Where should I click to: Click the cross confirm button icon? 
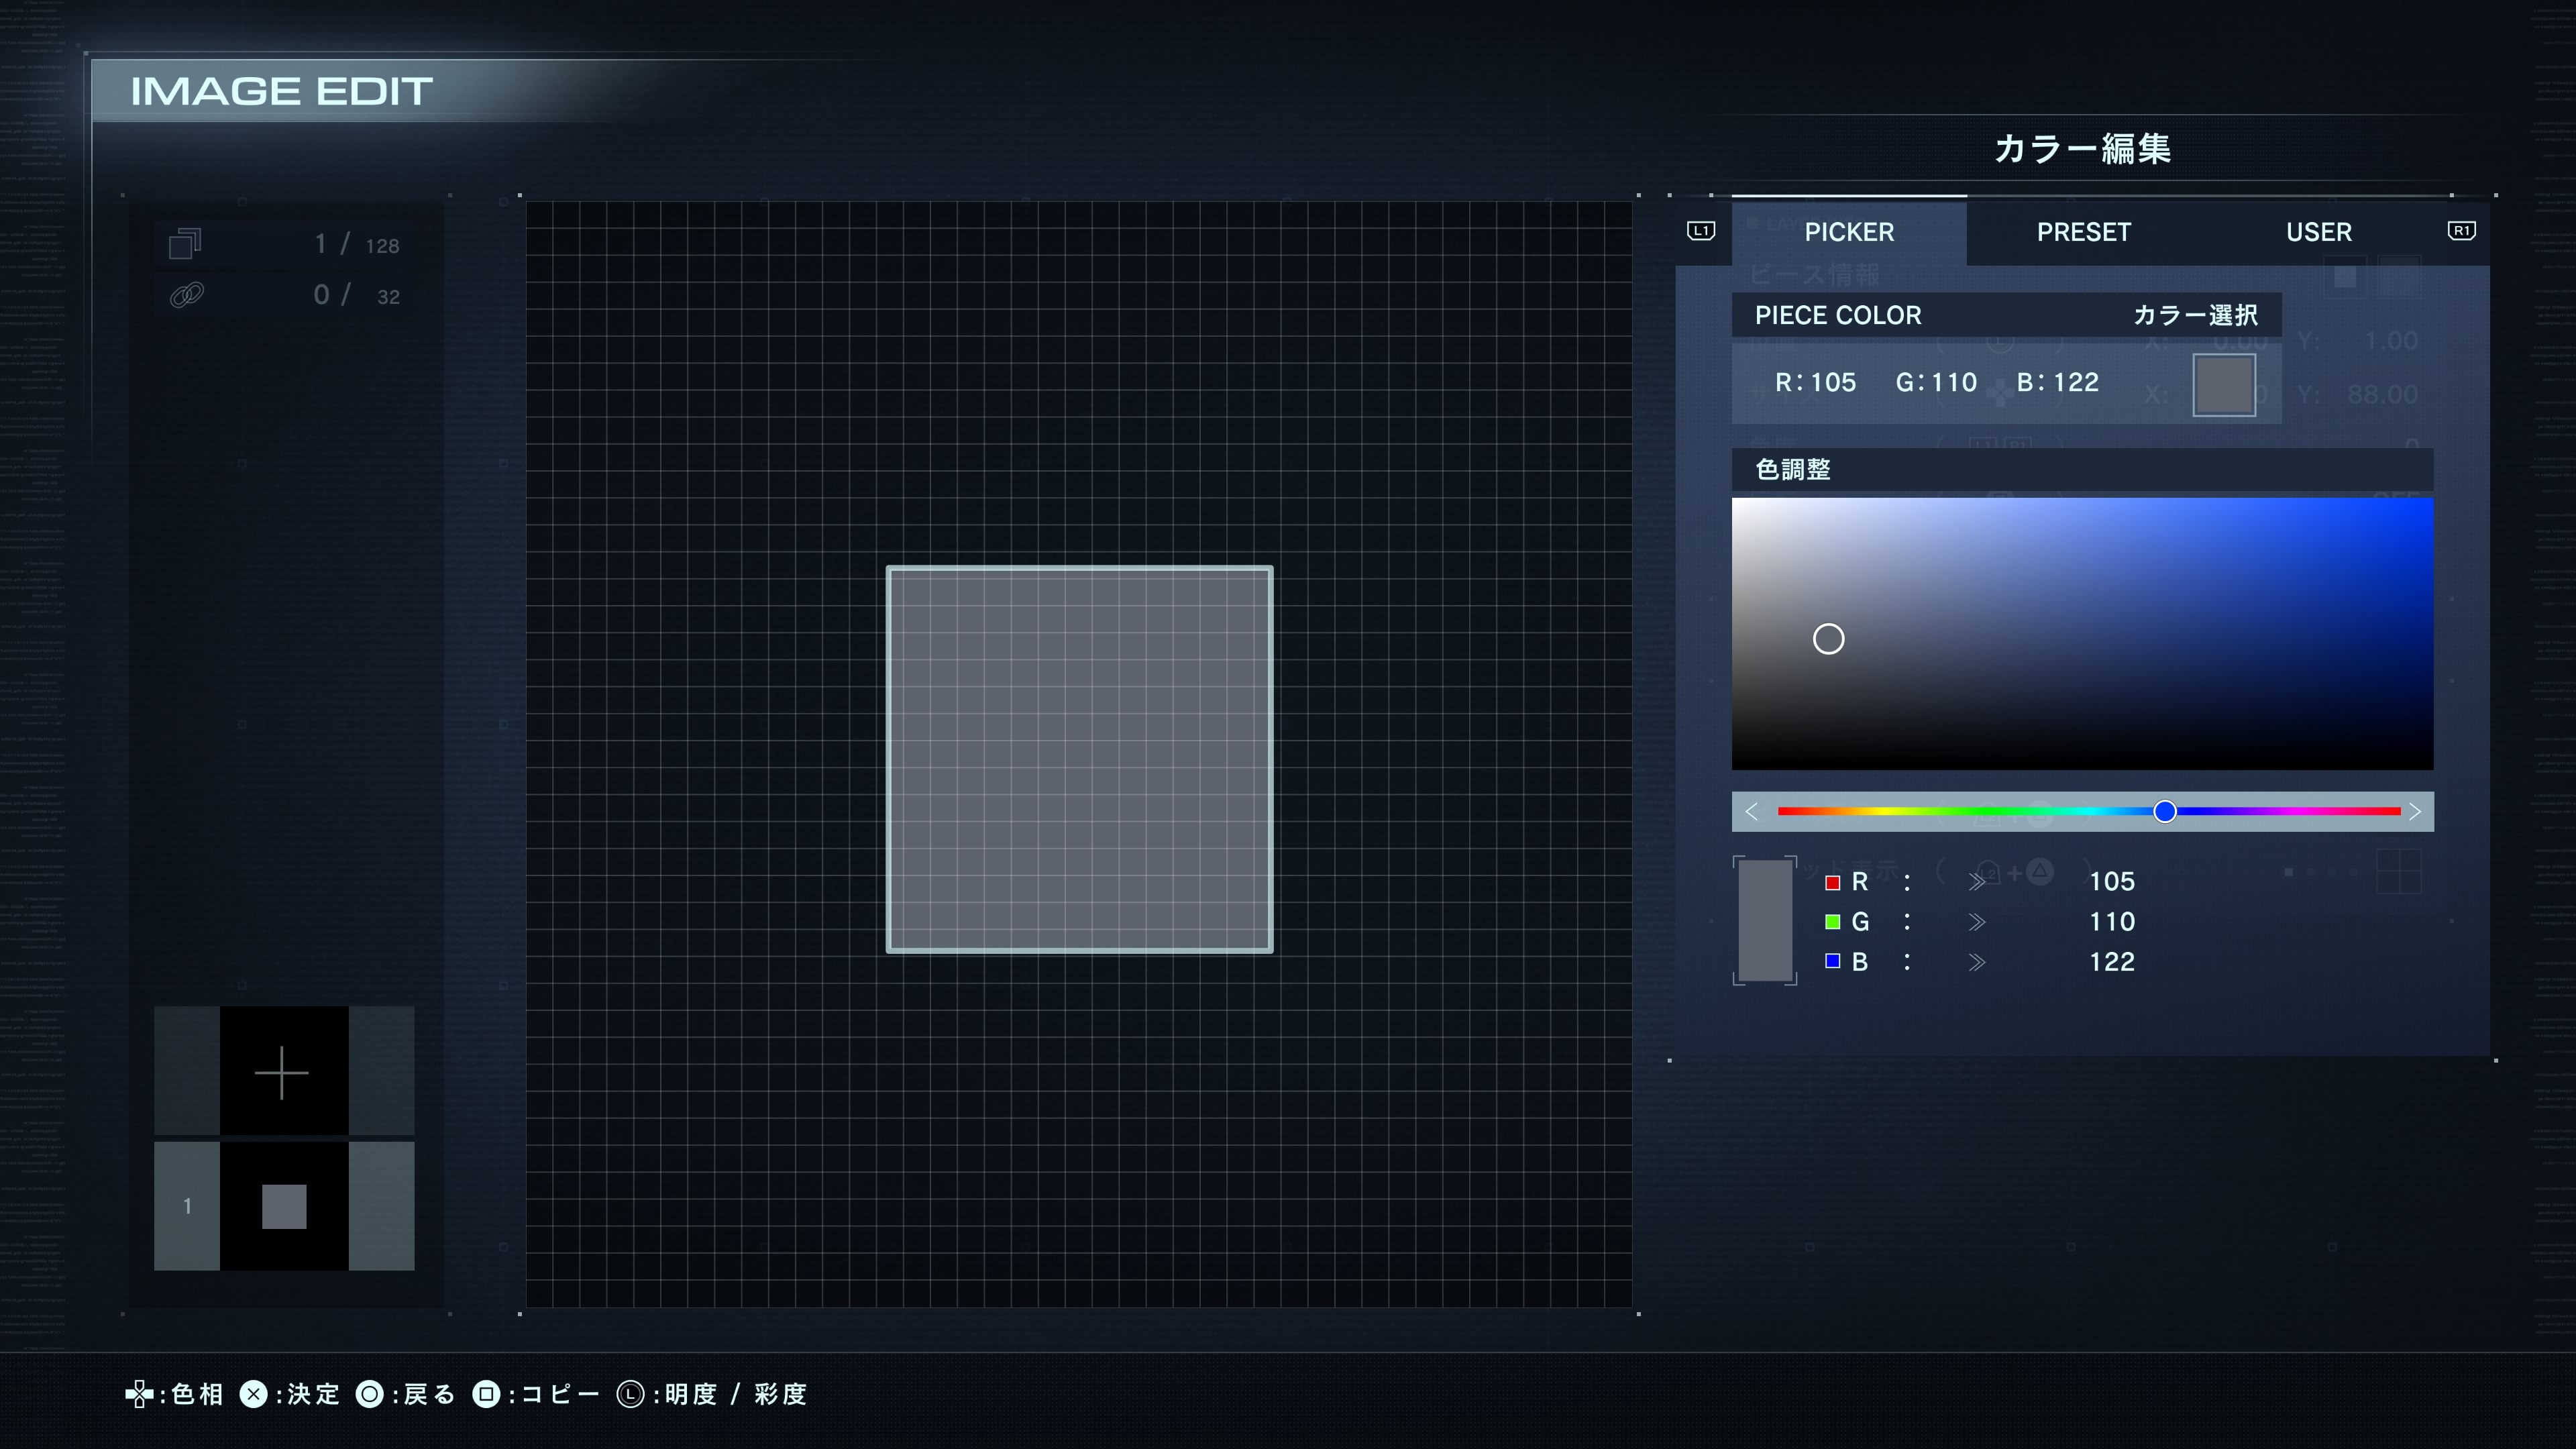[x=254, y=1394]
